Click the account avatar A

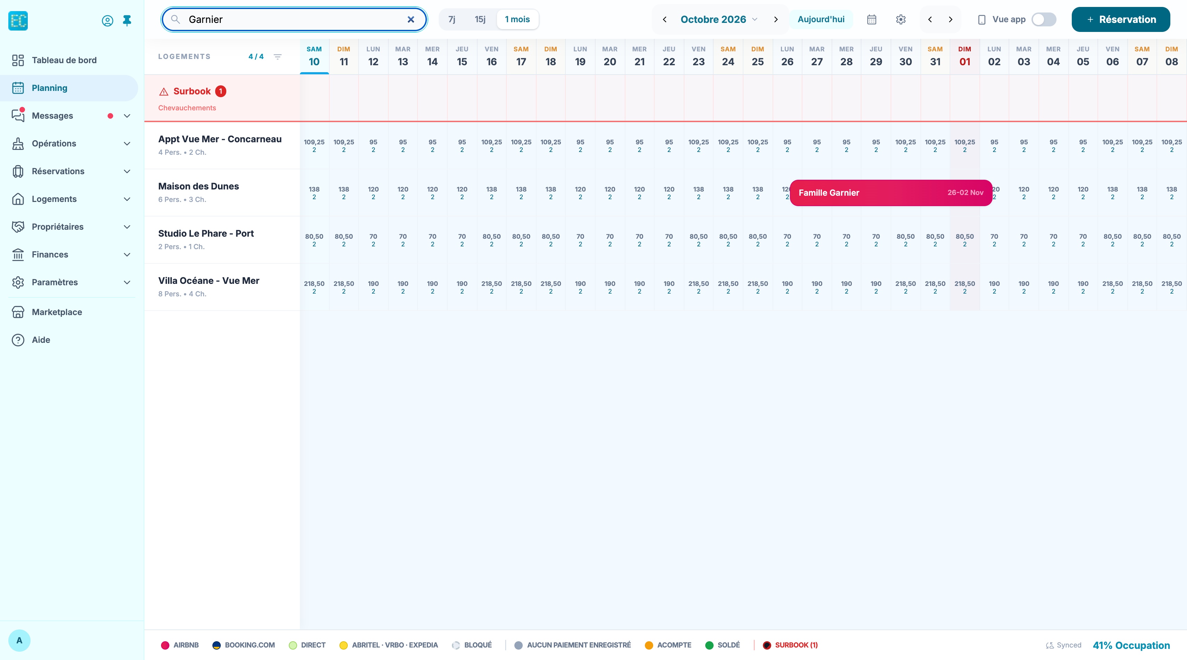tap(19, 640)
